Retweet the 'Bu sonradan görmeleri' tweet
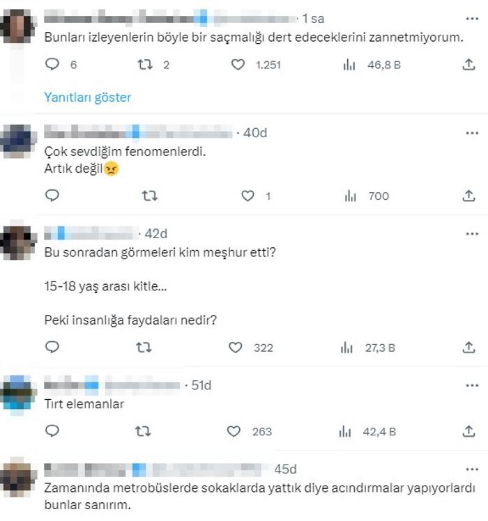The image size is (488, 521). point(144,348)
